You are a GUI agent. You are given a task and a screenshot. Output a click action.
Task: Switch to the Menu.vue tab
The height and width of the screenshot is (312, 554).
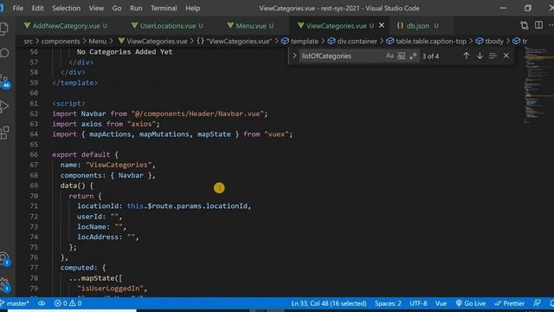250,25
